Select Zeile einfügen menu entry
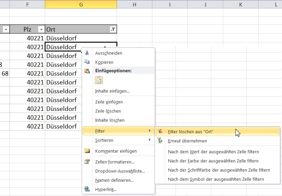Viewport: 282px width, 196px height. (x=118, y=102)
